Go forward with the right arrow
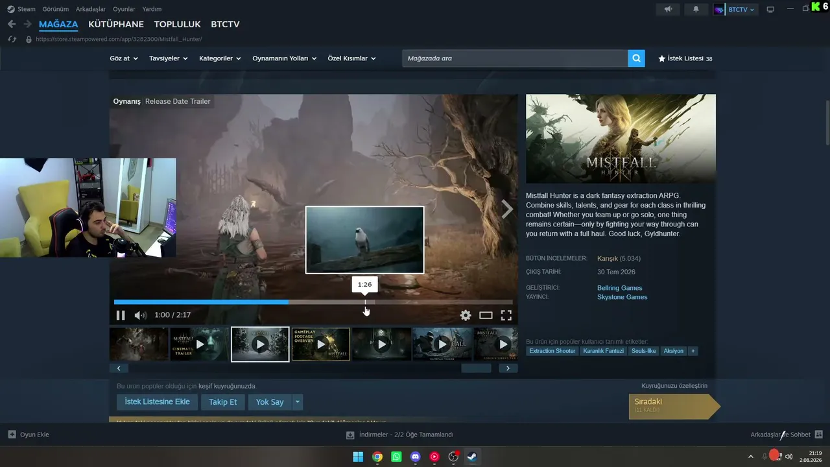 [x=27, y=24]
